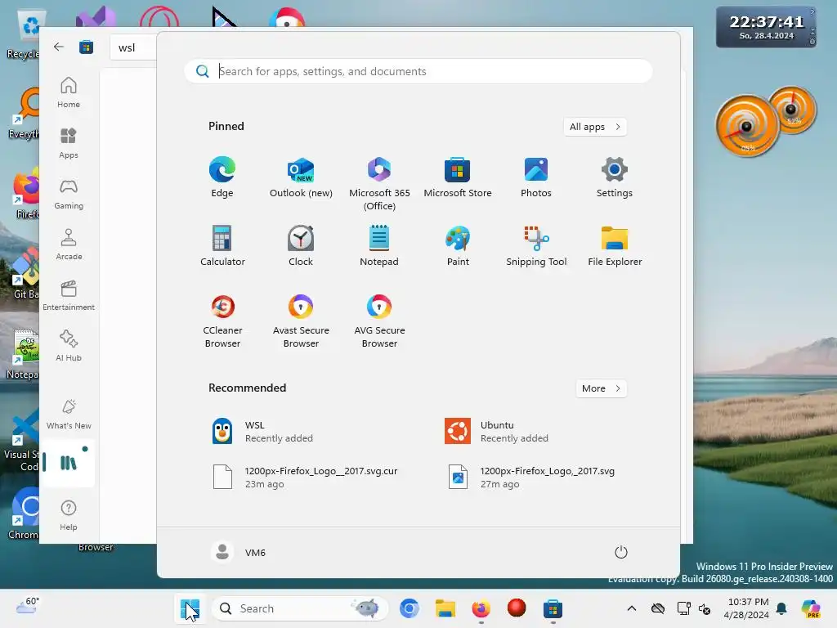Click the Store back arrow
The height and width of the screenshot is (628, 837).
click(59, 47)
